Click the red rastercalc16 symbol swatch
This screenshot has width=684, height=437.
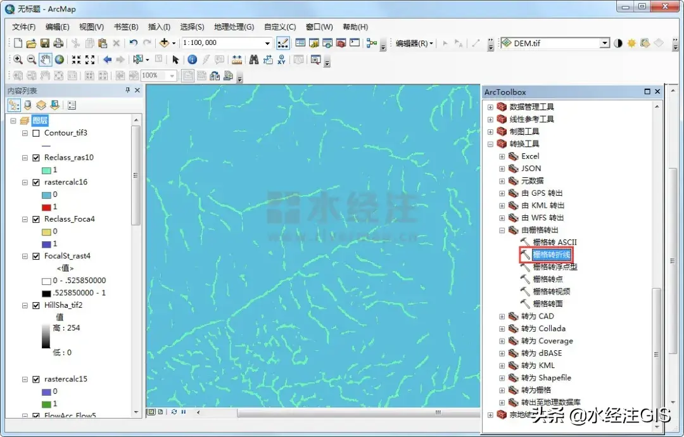coord(46,207)
